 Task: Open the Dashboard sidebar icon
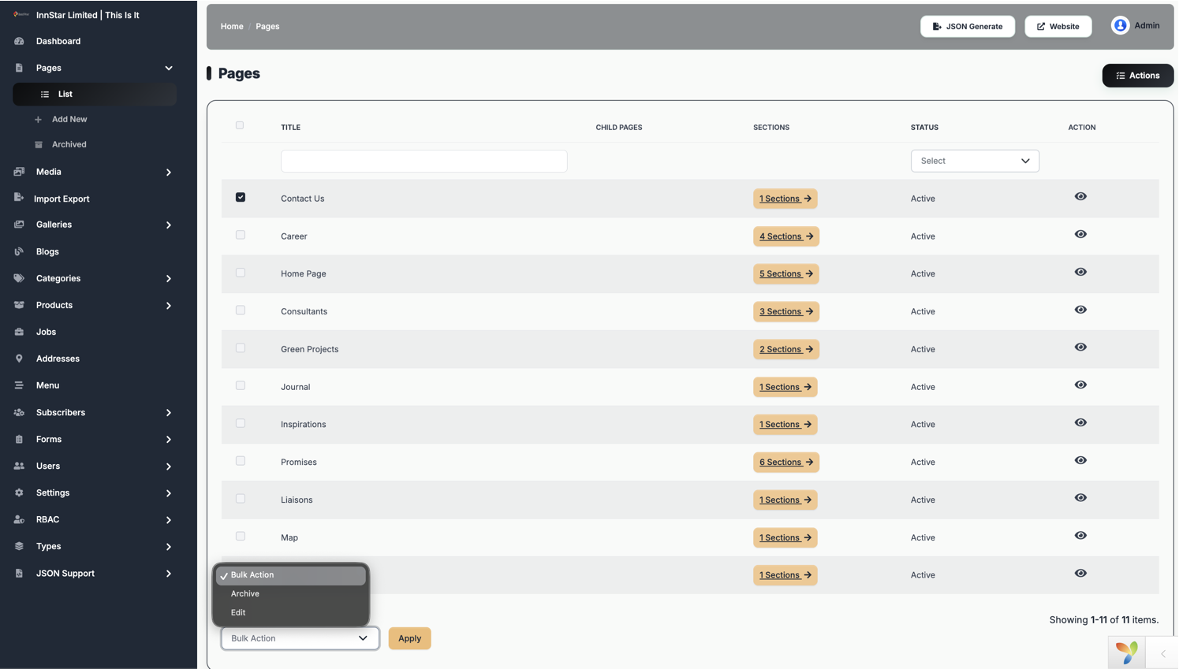coord(19,41)
